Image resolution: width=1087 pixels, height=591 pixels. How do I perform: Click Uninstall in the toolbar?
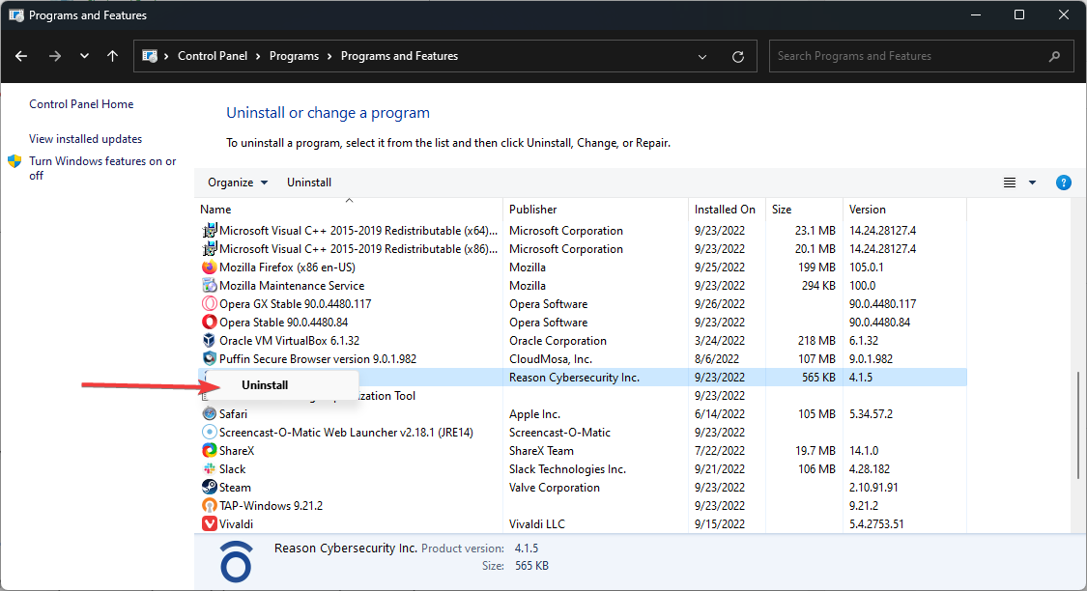[309, 183]
